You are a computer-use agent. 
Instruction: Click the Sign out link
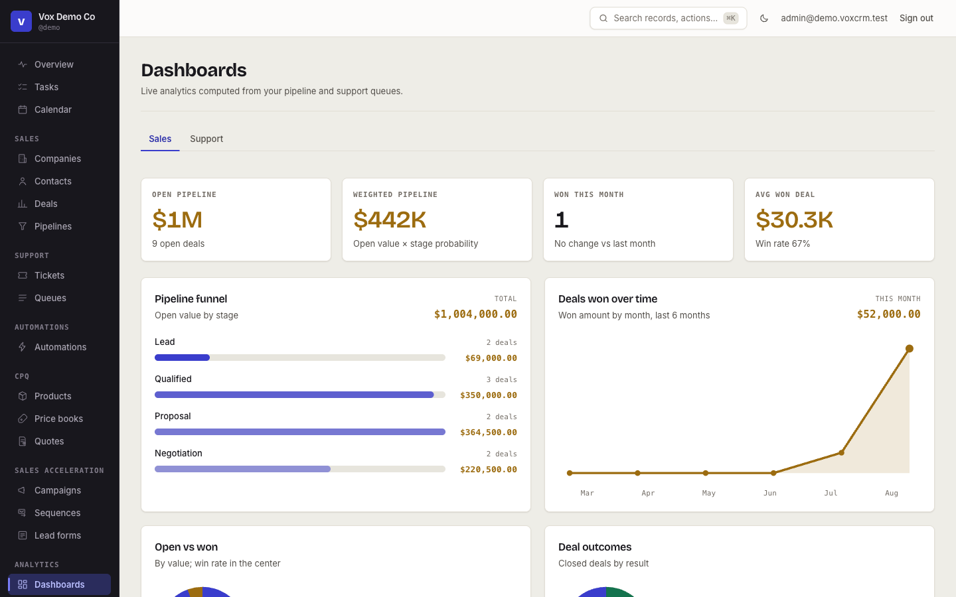coord(916,19)
